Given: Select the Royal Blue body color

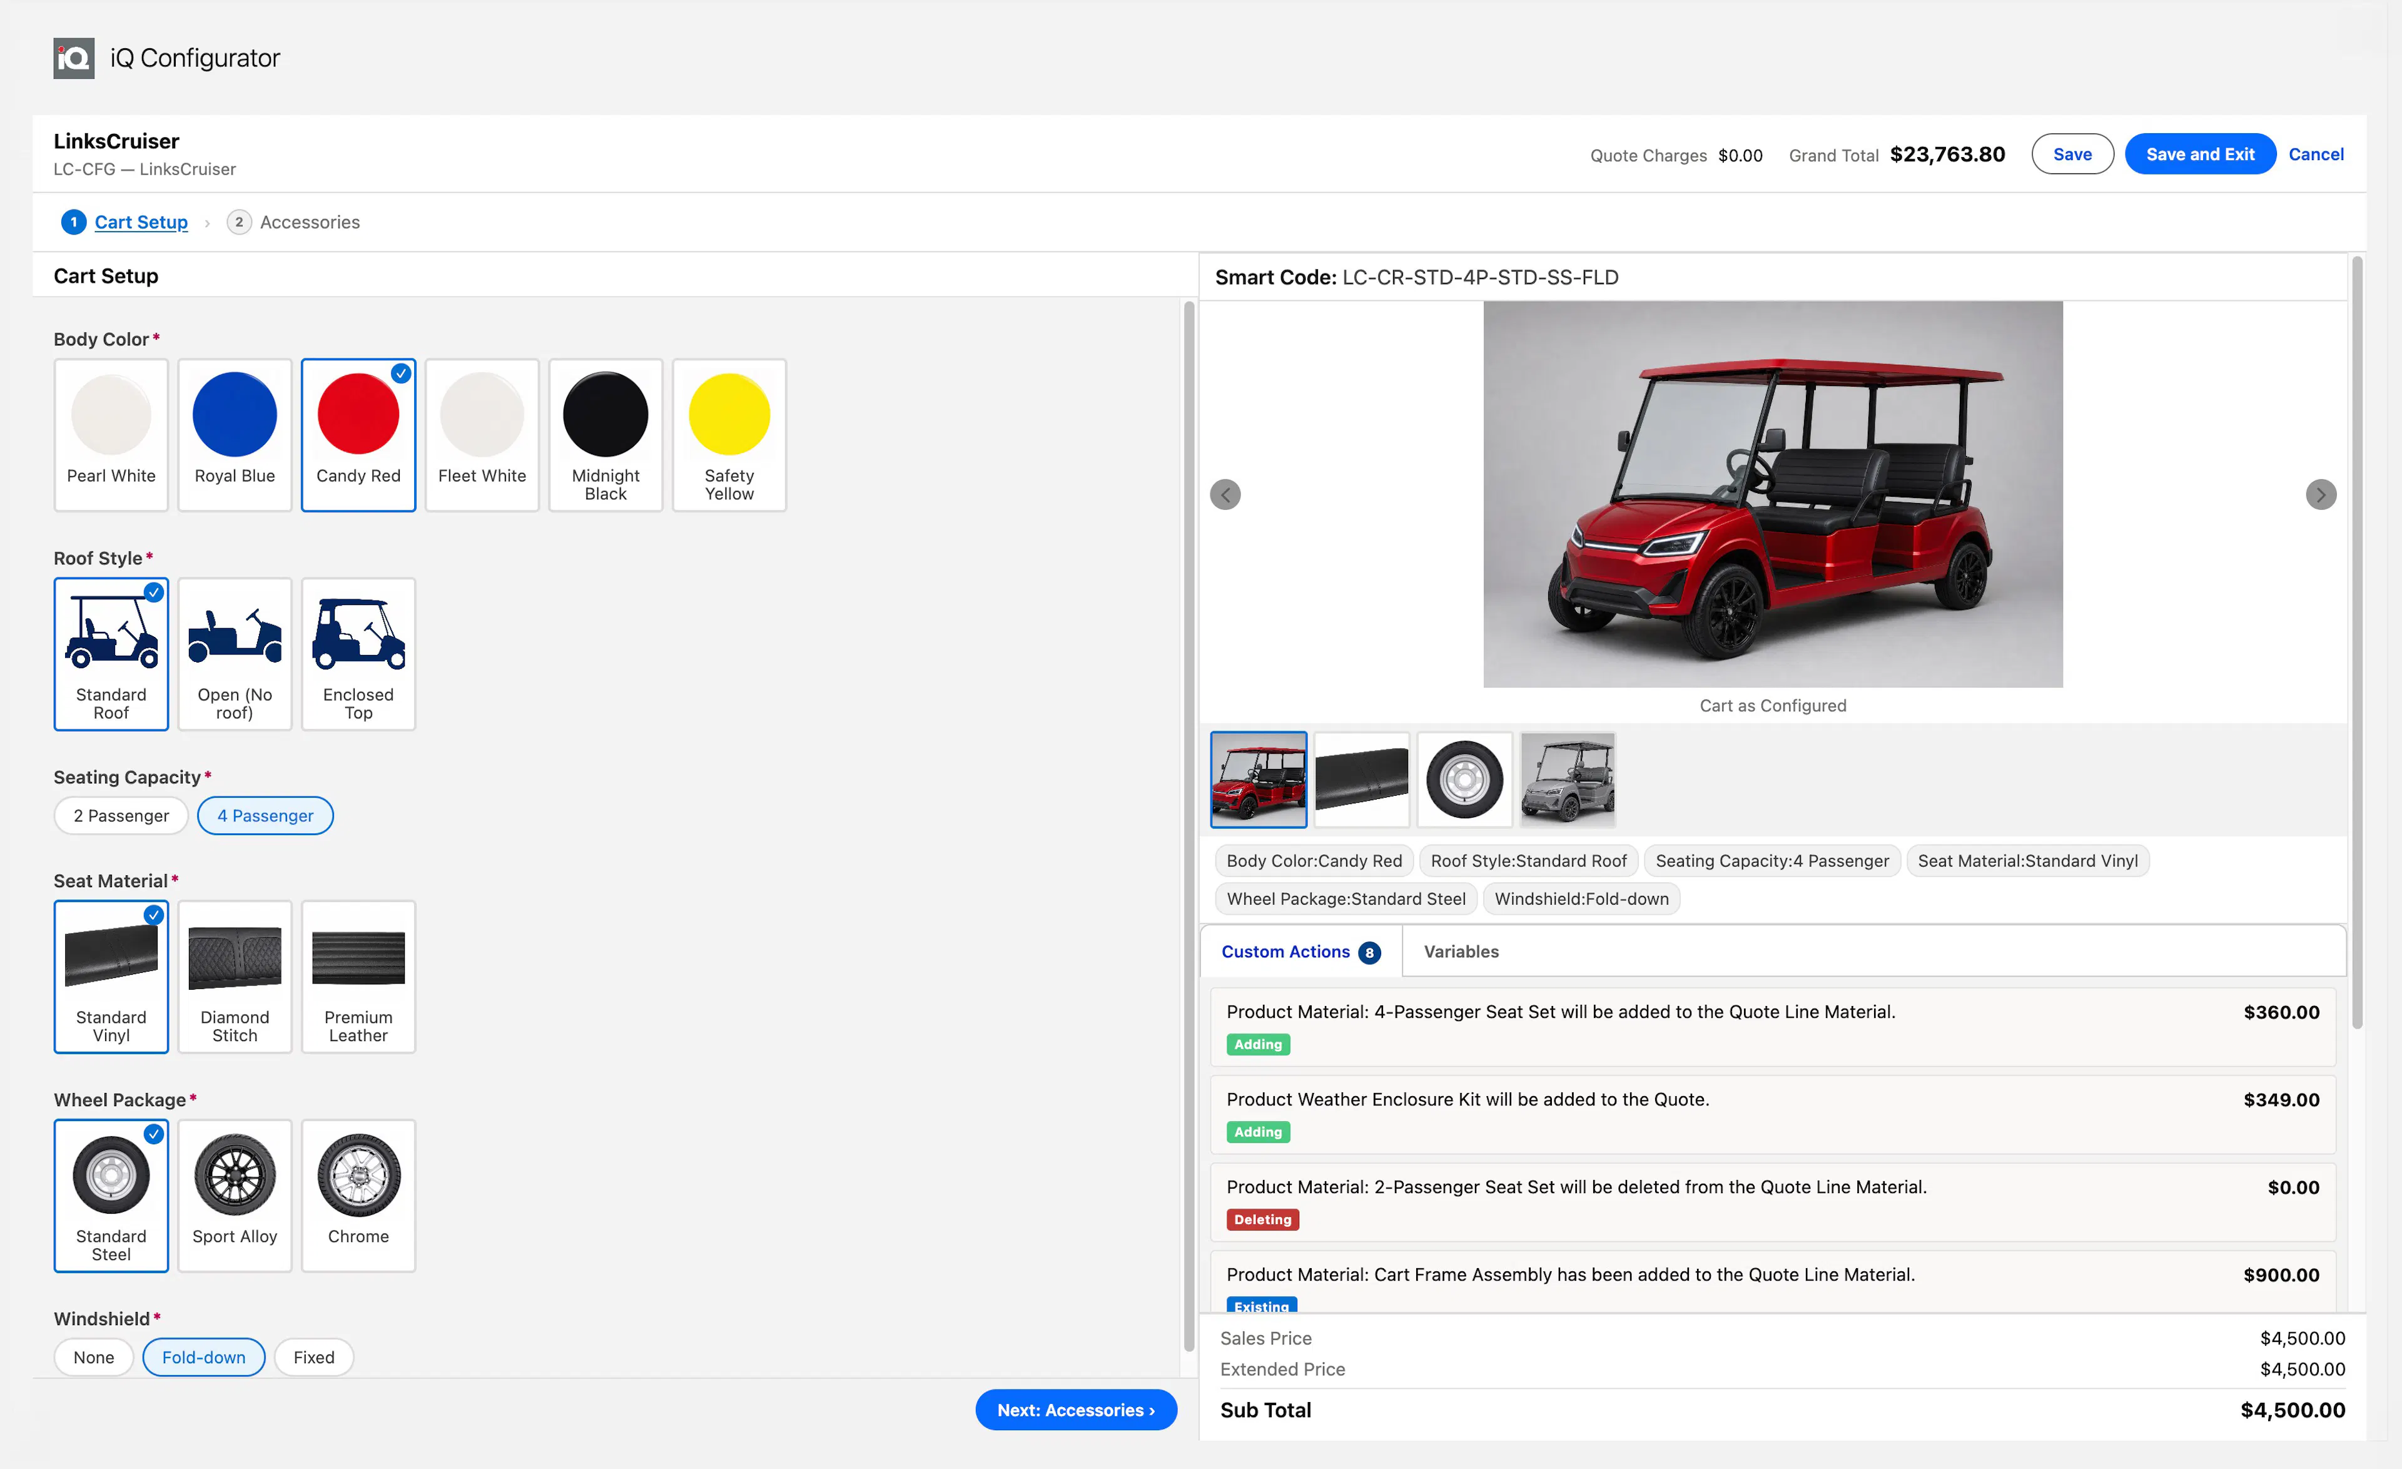Looking at the screenshot, I should pyautogui.click(x=234, y=435).
